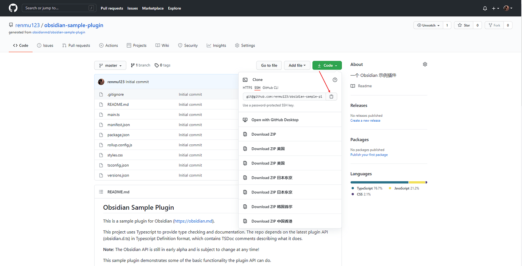Click the Go to file button
Viewport: 522px width, 266px height.
(x=269, y=65)
